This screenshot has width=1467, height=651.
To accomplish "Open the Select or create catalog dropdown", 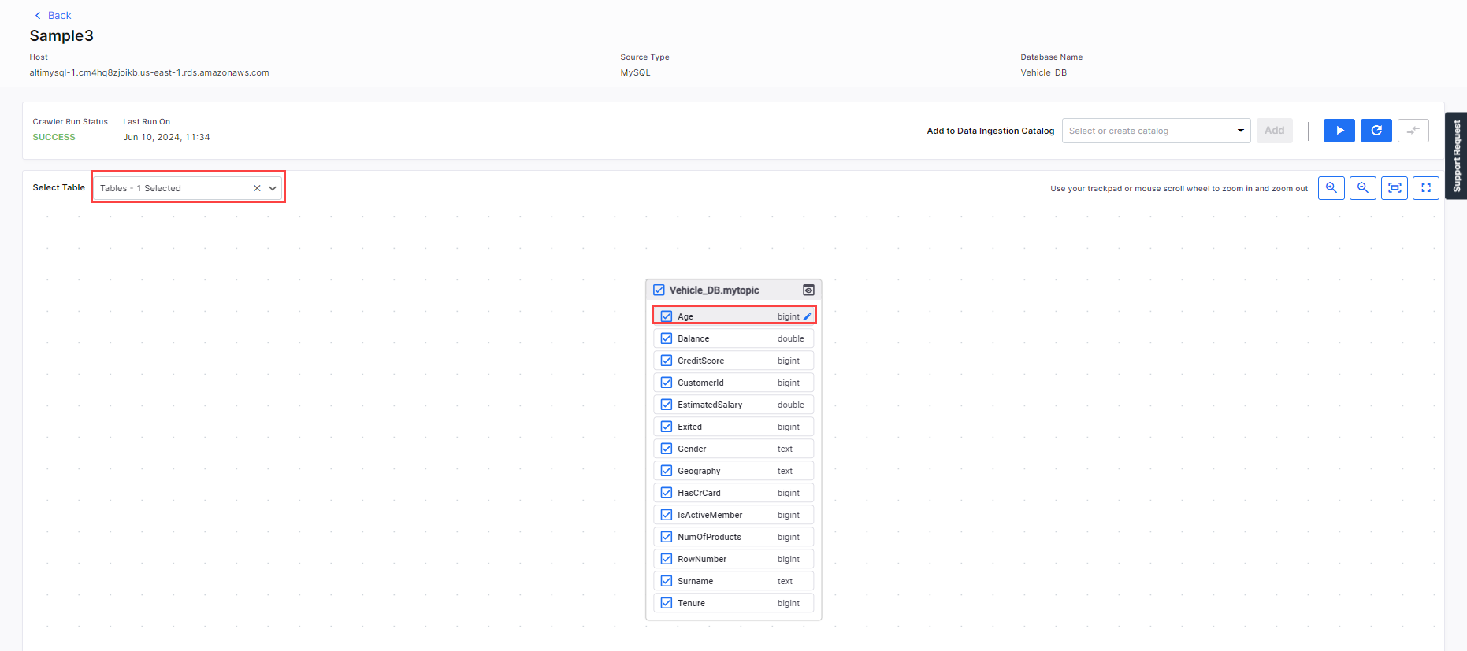I will [x=1157, y=131].
